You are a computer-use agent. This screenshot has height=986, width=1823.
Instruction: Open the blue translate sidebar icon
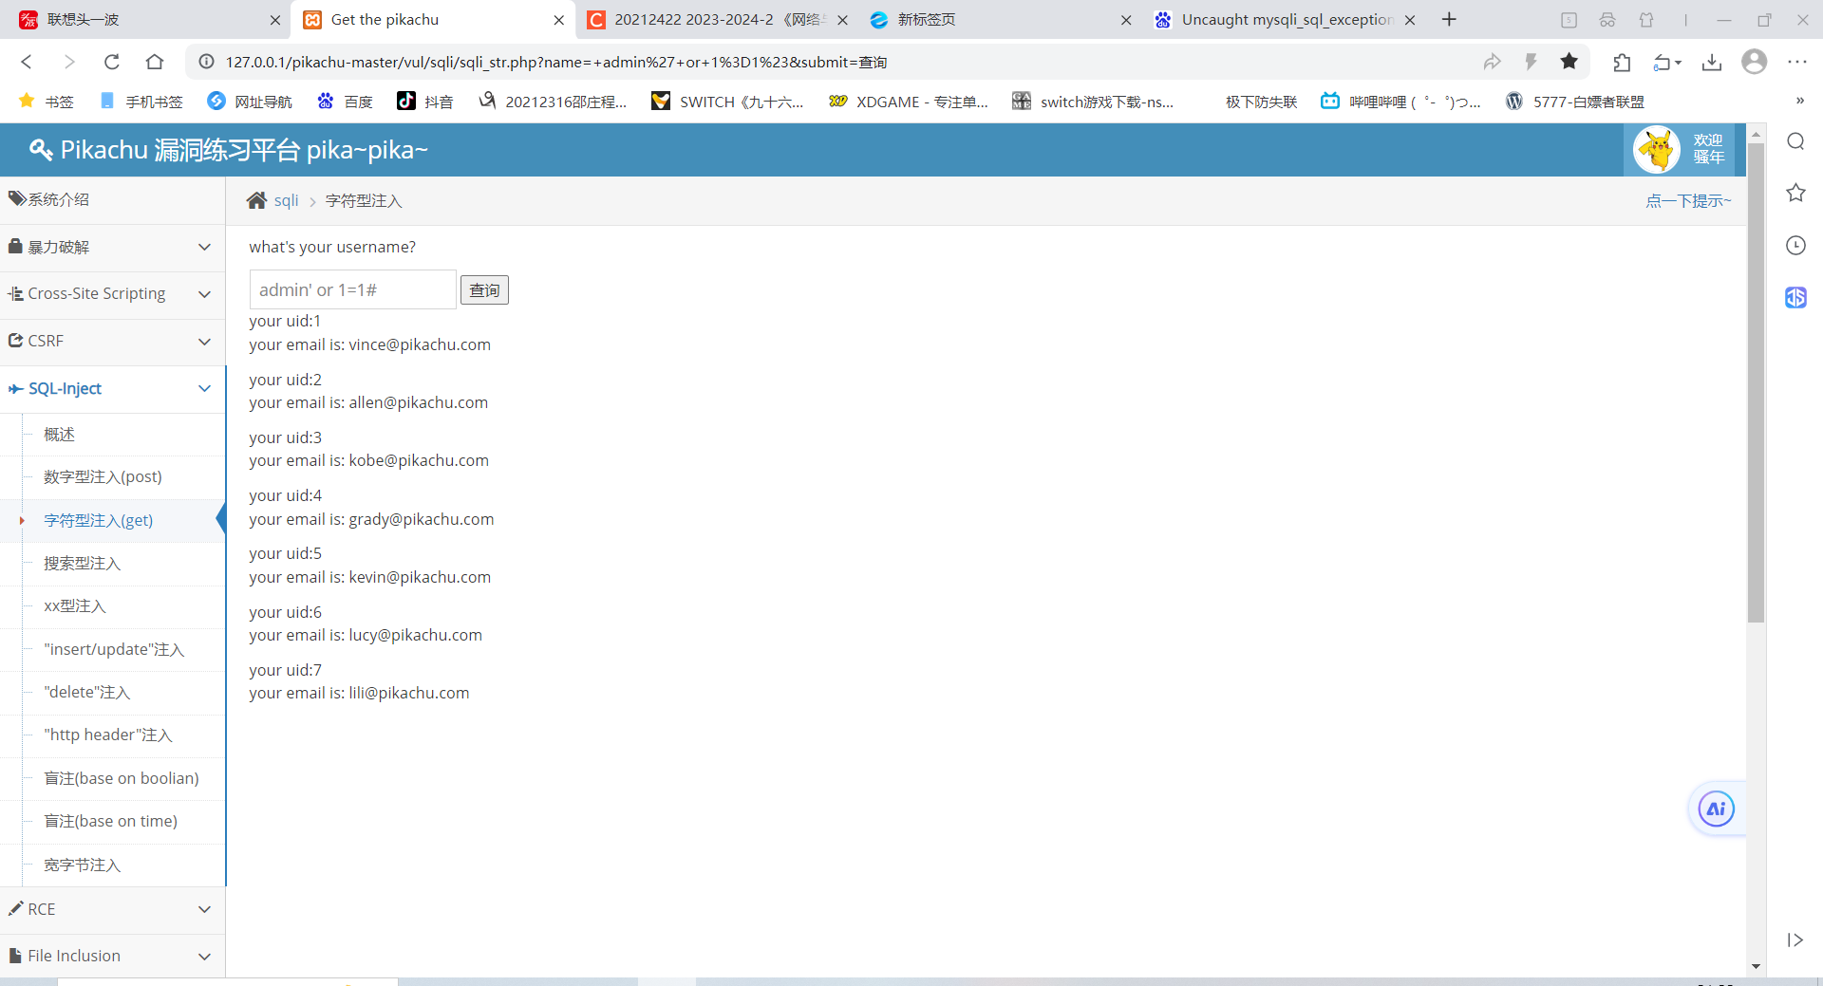[1795, 298]
